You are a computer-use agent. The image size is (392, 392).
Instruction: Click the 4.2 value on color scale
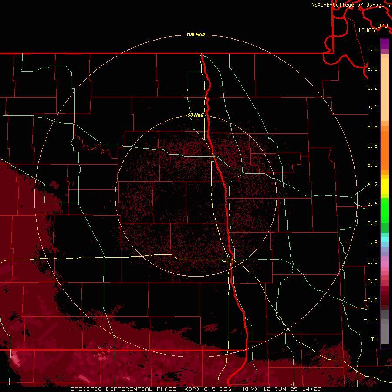pyautogui.click(x=372, y=185)
